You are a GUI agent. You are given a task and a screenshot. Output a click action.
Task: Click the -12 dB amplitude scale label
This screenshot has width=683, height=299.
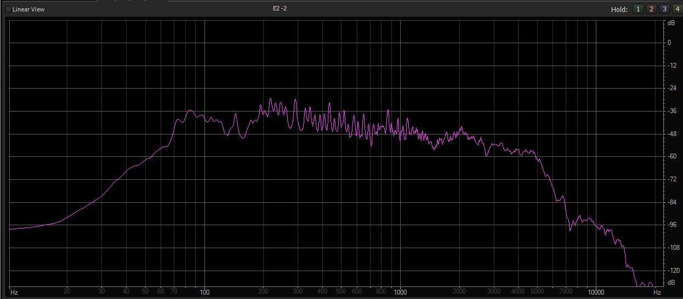(670, 65)
